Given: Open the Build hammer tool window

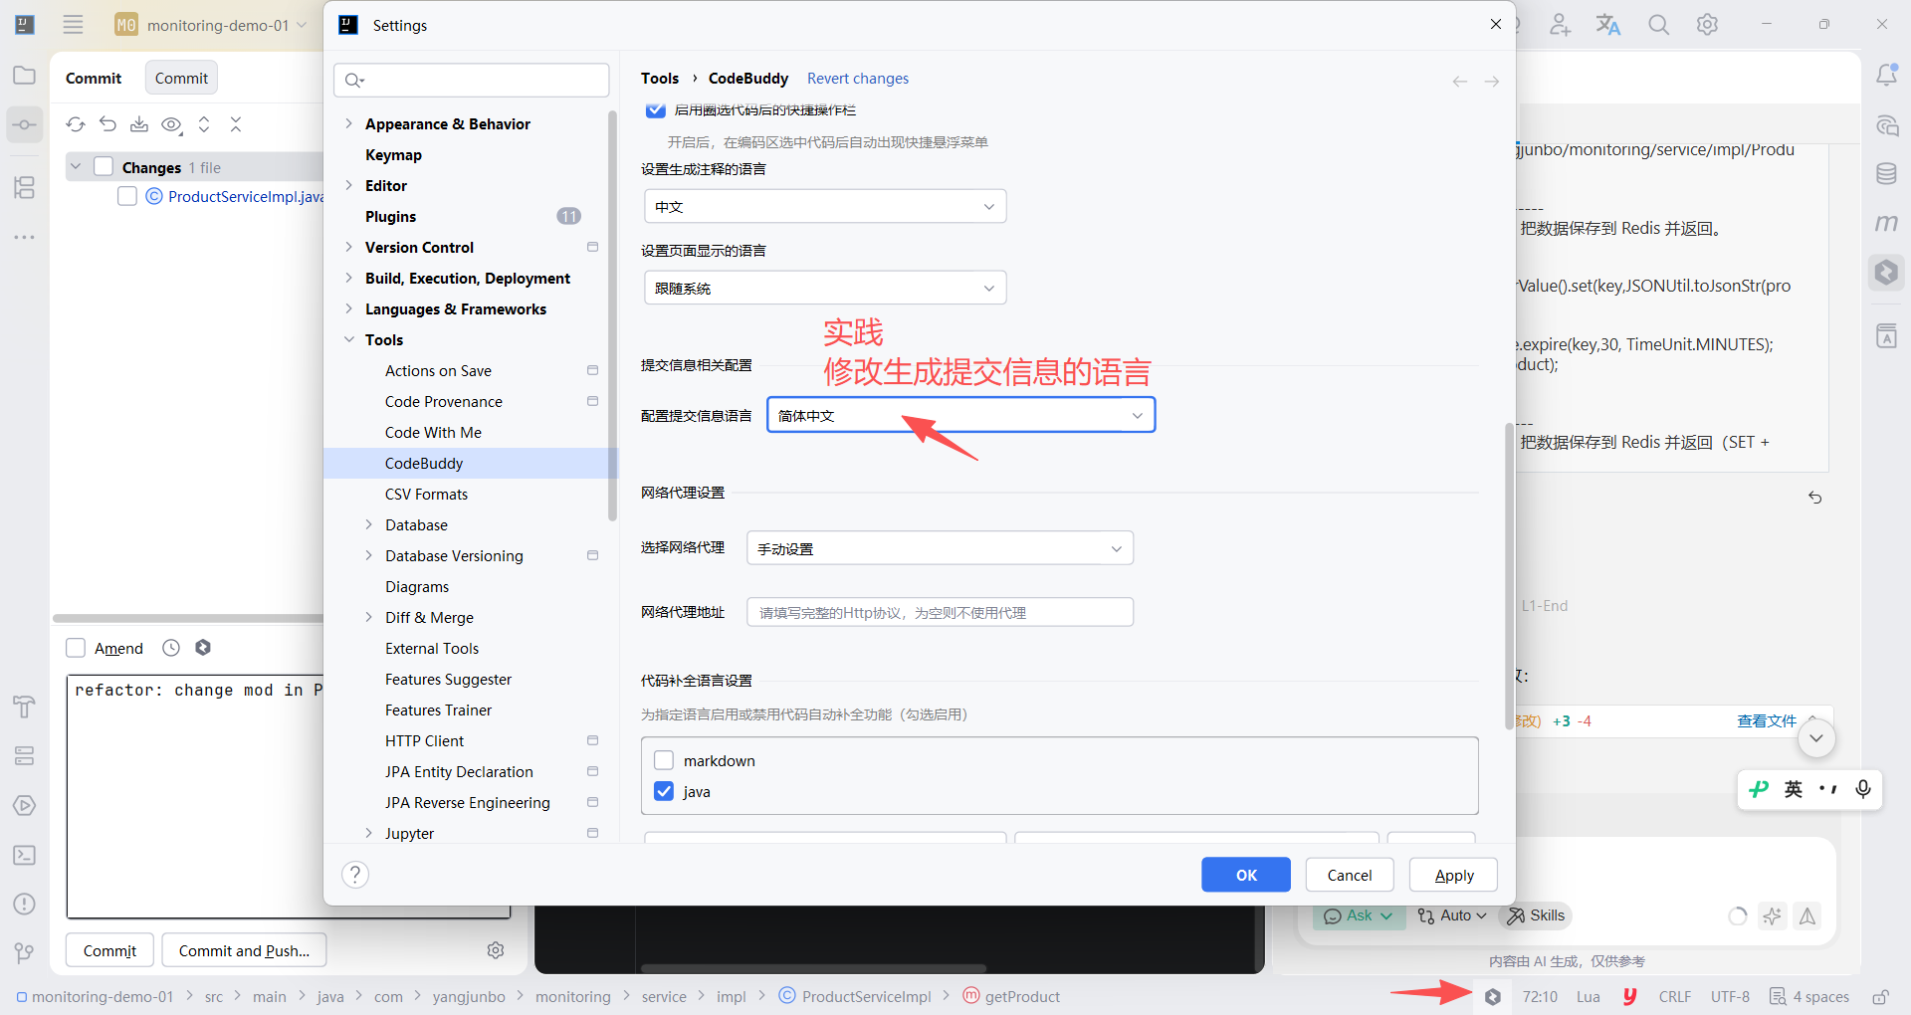Looking at the screenshot, I should pos(24,707).
